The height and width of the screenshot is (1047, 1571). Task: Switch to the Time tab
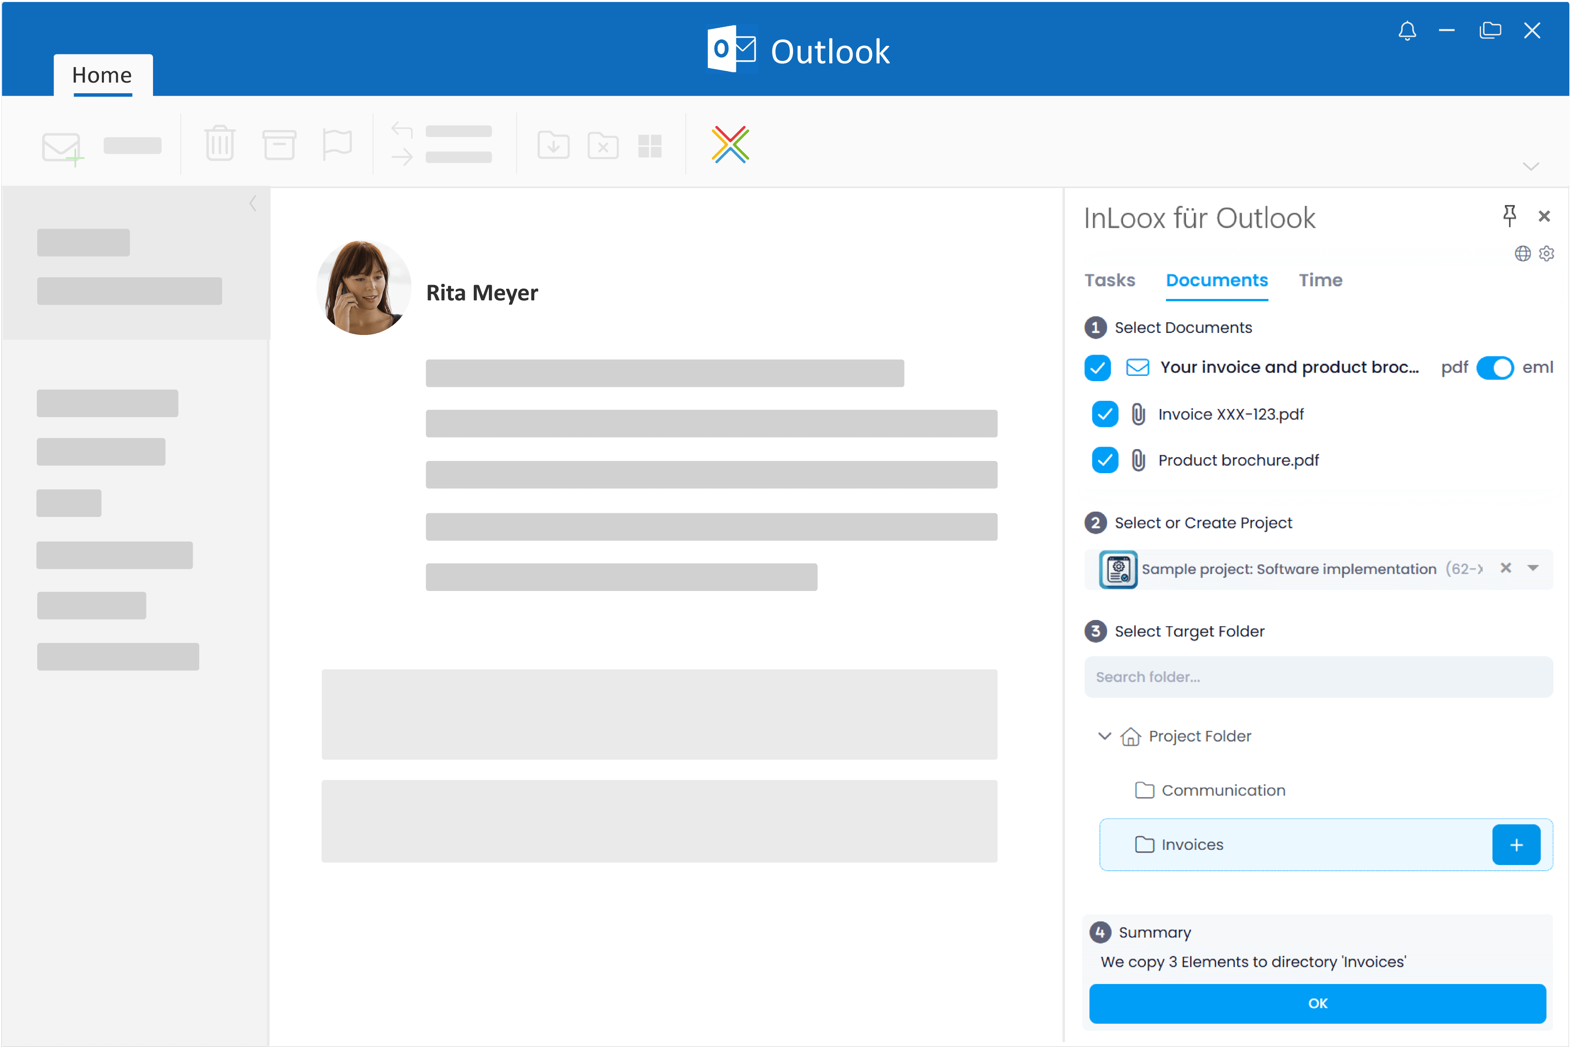pos(1321,281)
